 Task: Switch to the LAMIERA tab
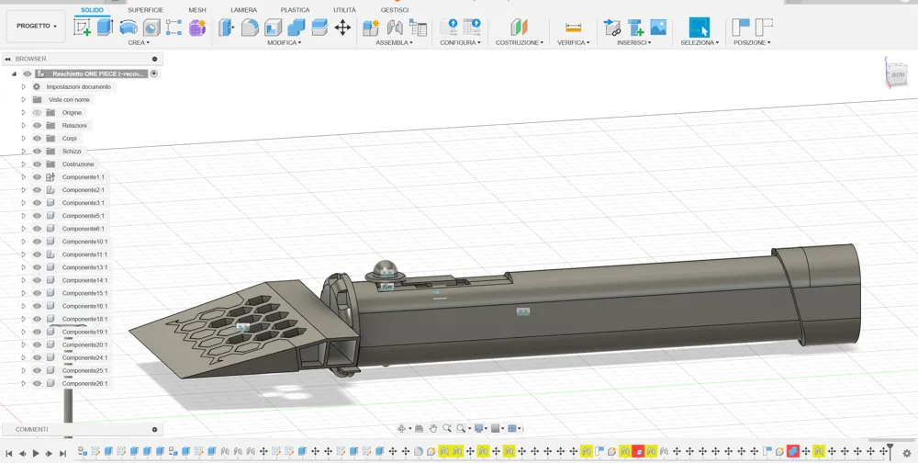pos(243,10)
